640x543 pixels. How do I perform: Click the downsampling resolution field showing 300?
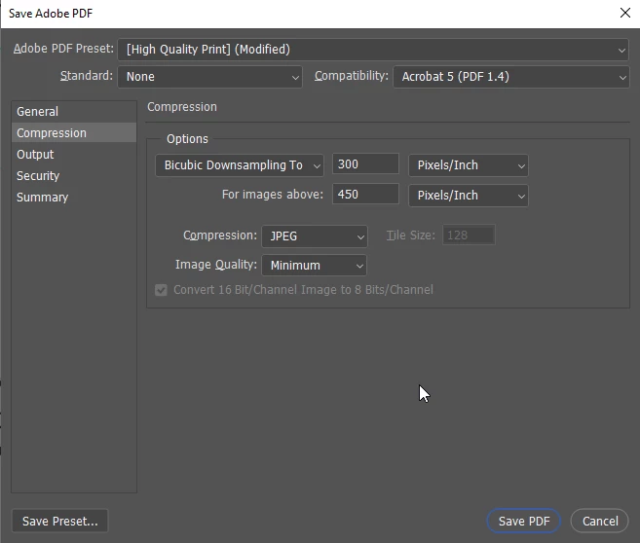[x=365, y=163]
